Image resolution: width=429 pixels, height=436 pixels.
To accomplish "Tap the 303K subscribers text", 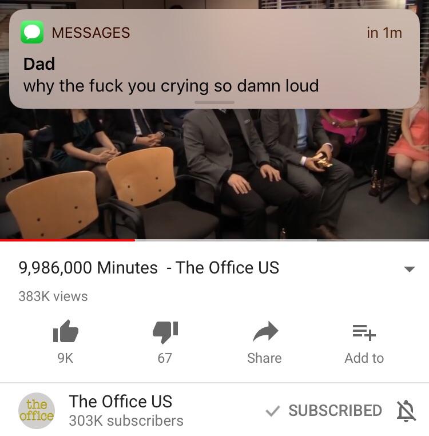I will pos(126,421).
